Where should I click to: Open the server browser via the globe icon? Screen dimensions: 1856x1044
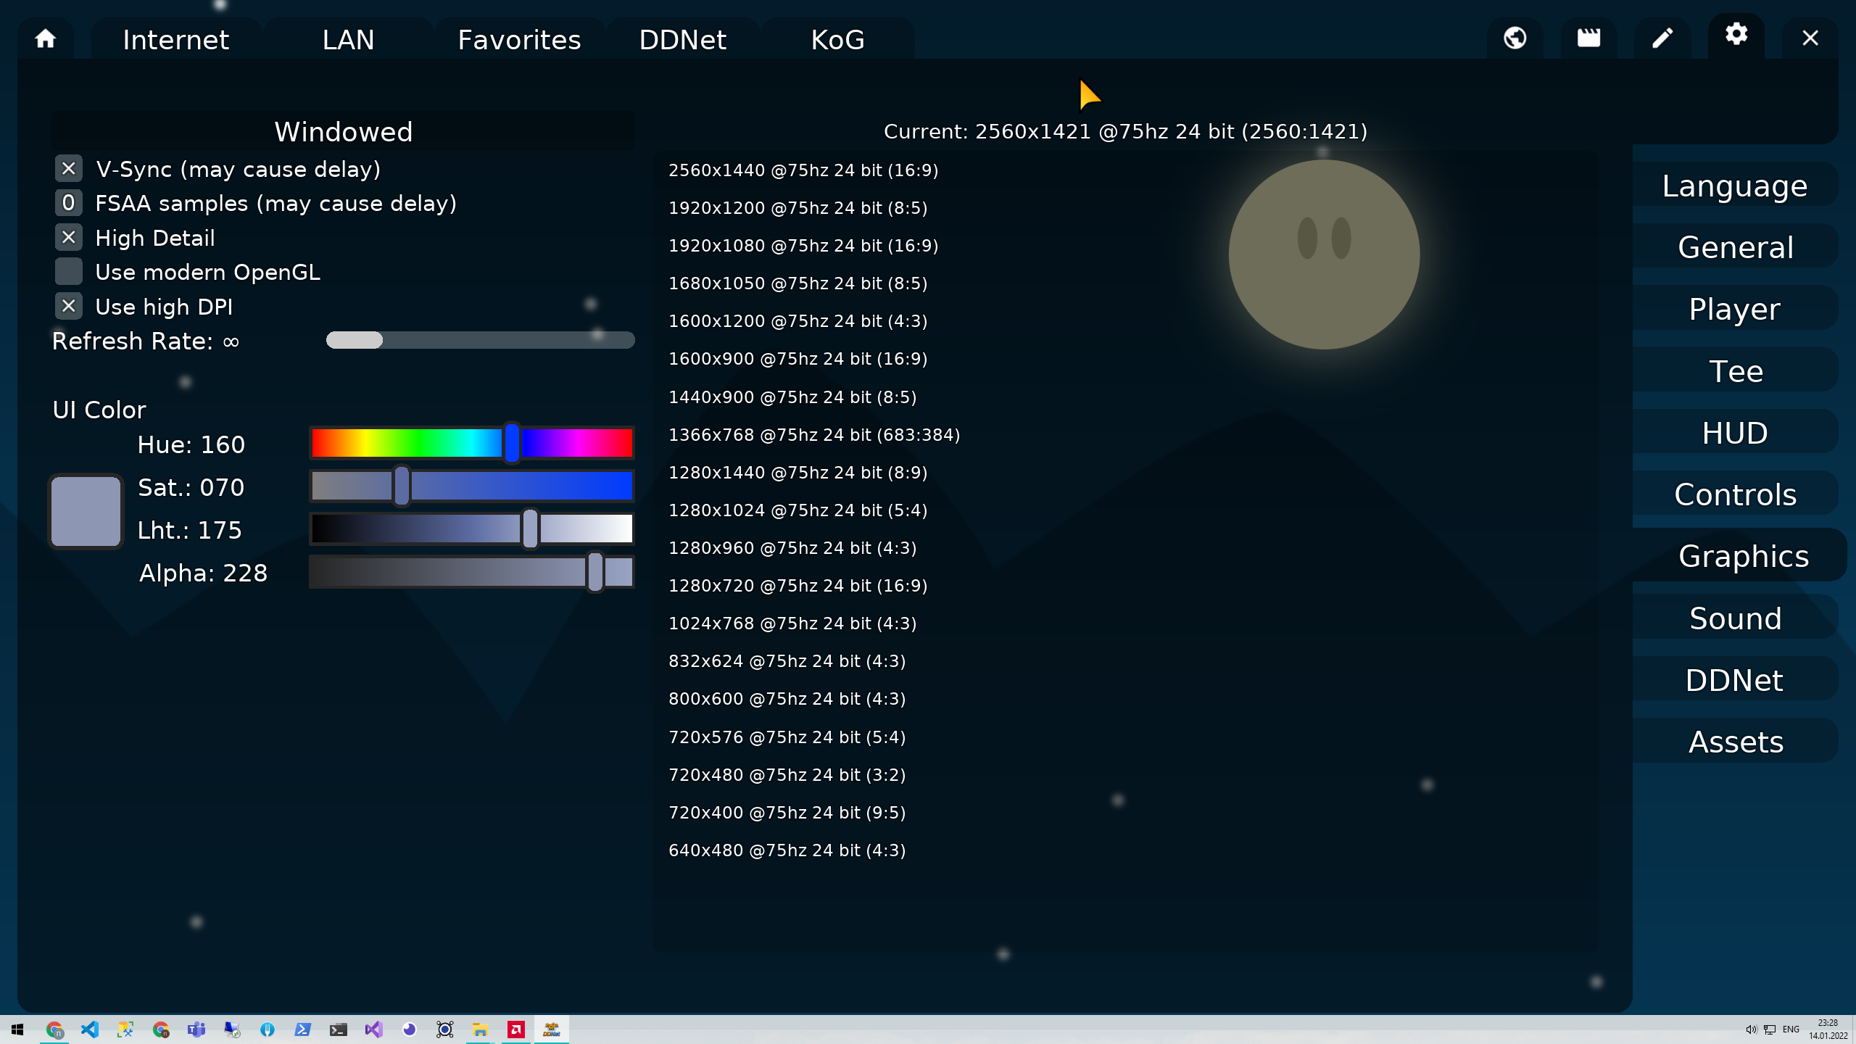point(1515,38)
